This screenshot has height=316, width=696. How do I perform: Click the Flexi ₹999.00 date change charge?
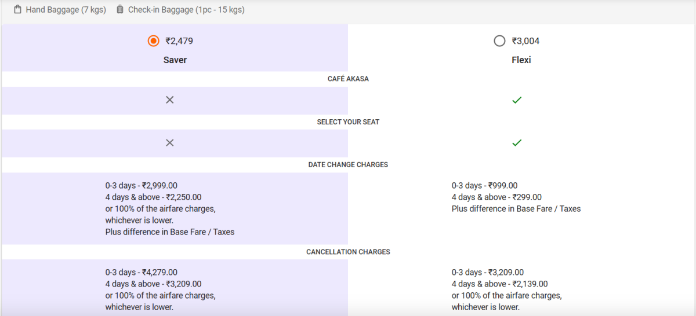pos(502,186)
